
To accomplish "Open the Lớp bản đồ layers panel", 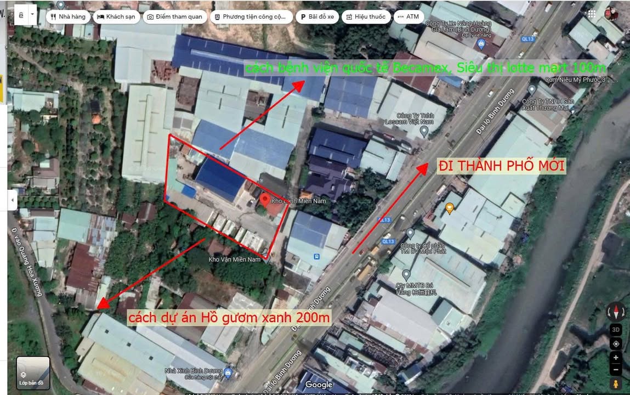I will pos(32,371).
